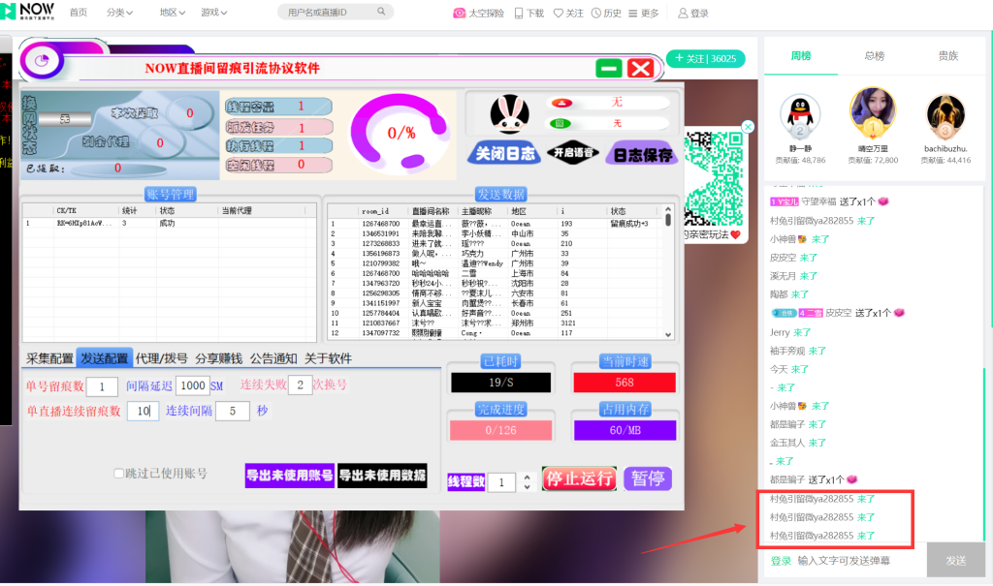The width and height of the screenshot is (993, 586).
Task: Click the 历史 clock icon
Action: click(x=595, y=14)
